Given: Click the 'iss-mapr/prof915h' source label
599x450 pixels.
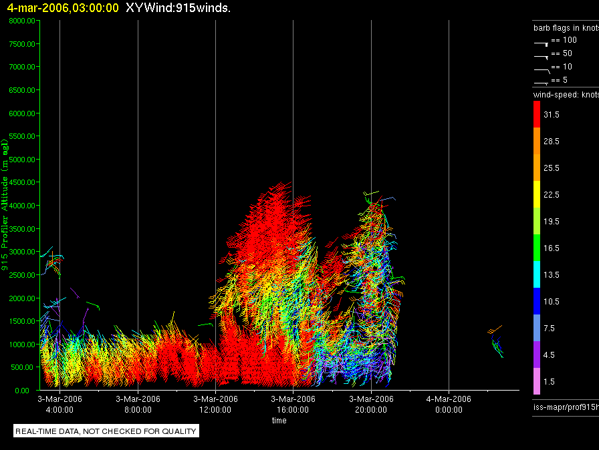Looking at the screenshot, I should [x=566, y=407].
